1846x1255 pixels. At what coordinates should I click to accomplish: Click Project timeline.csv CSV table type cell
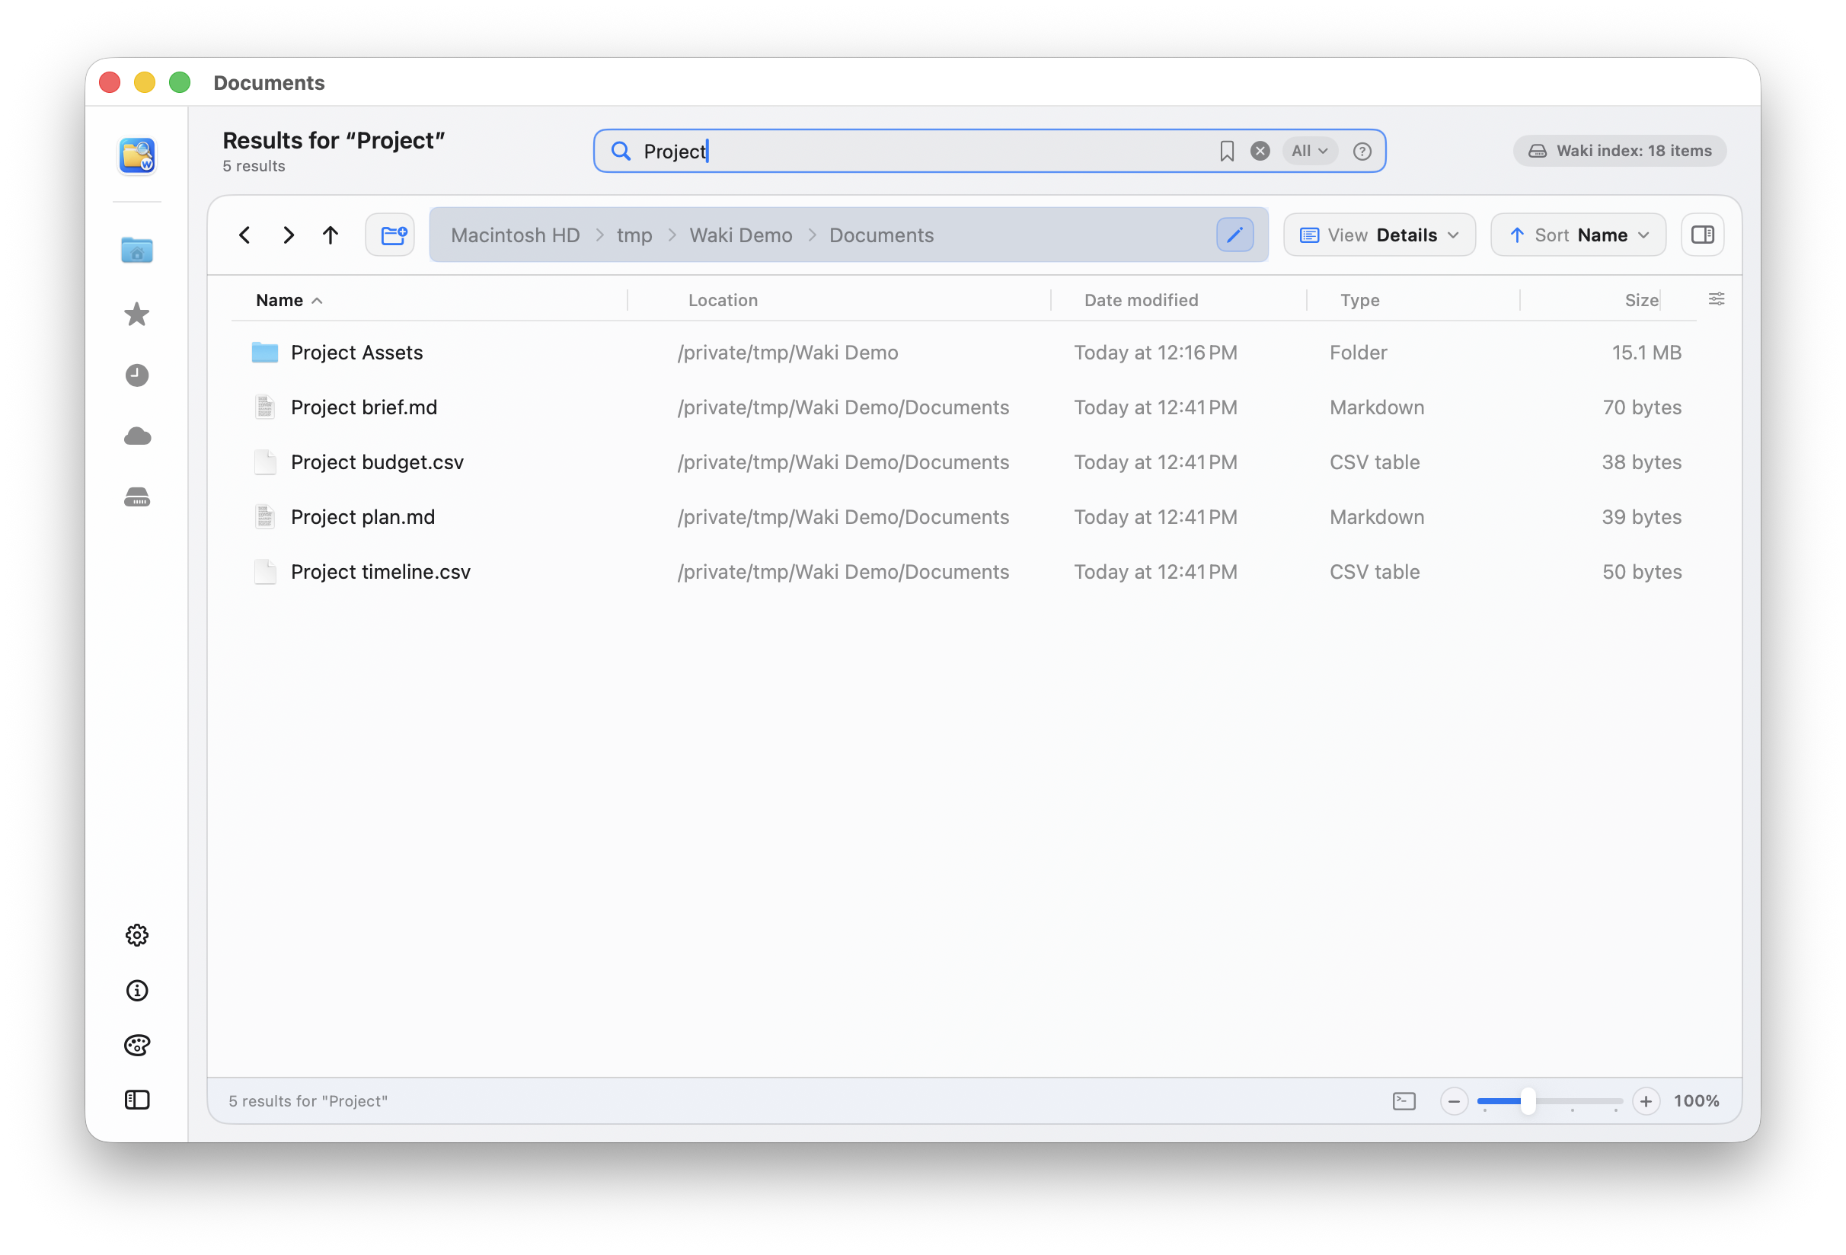(1374, 572)
